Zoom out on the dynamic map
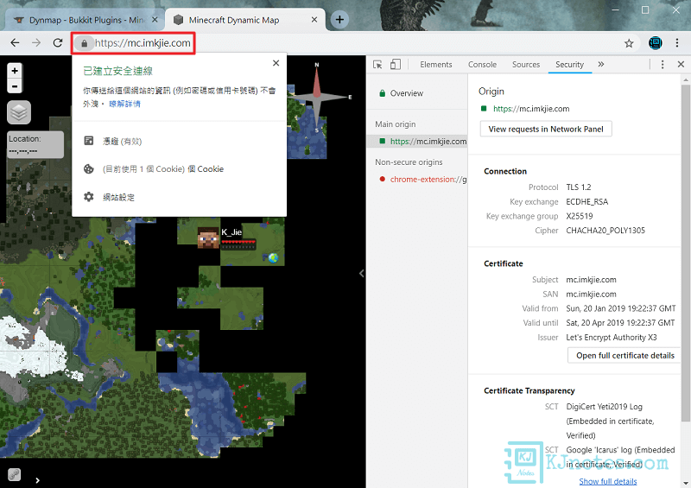 (x=15, y=86)
